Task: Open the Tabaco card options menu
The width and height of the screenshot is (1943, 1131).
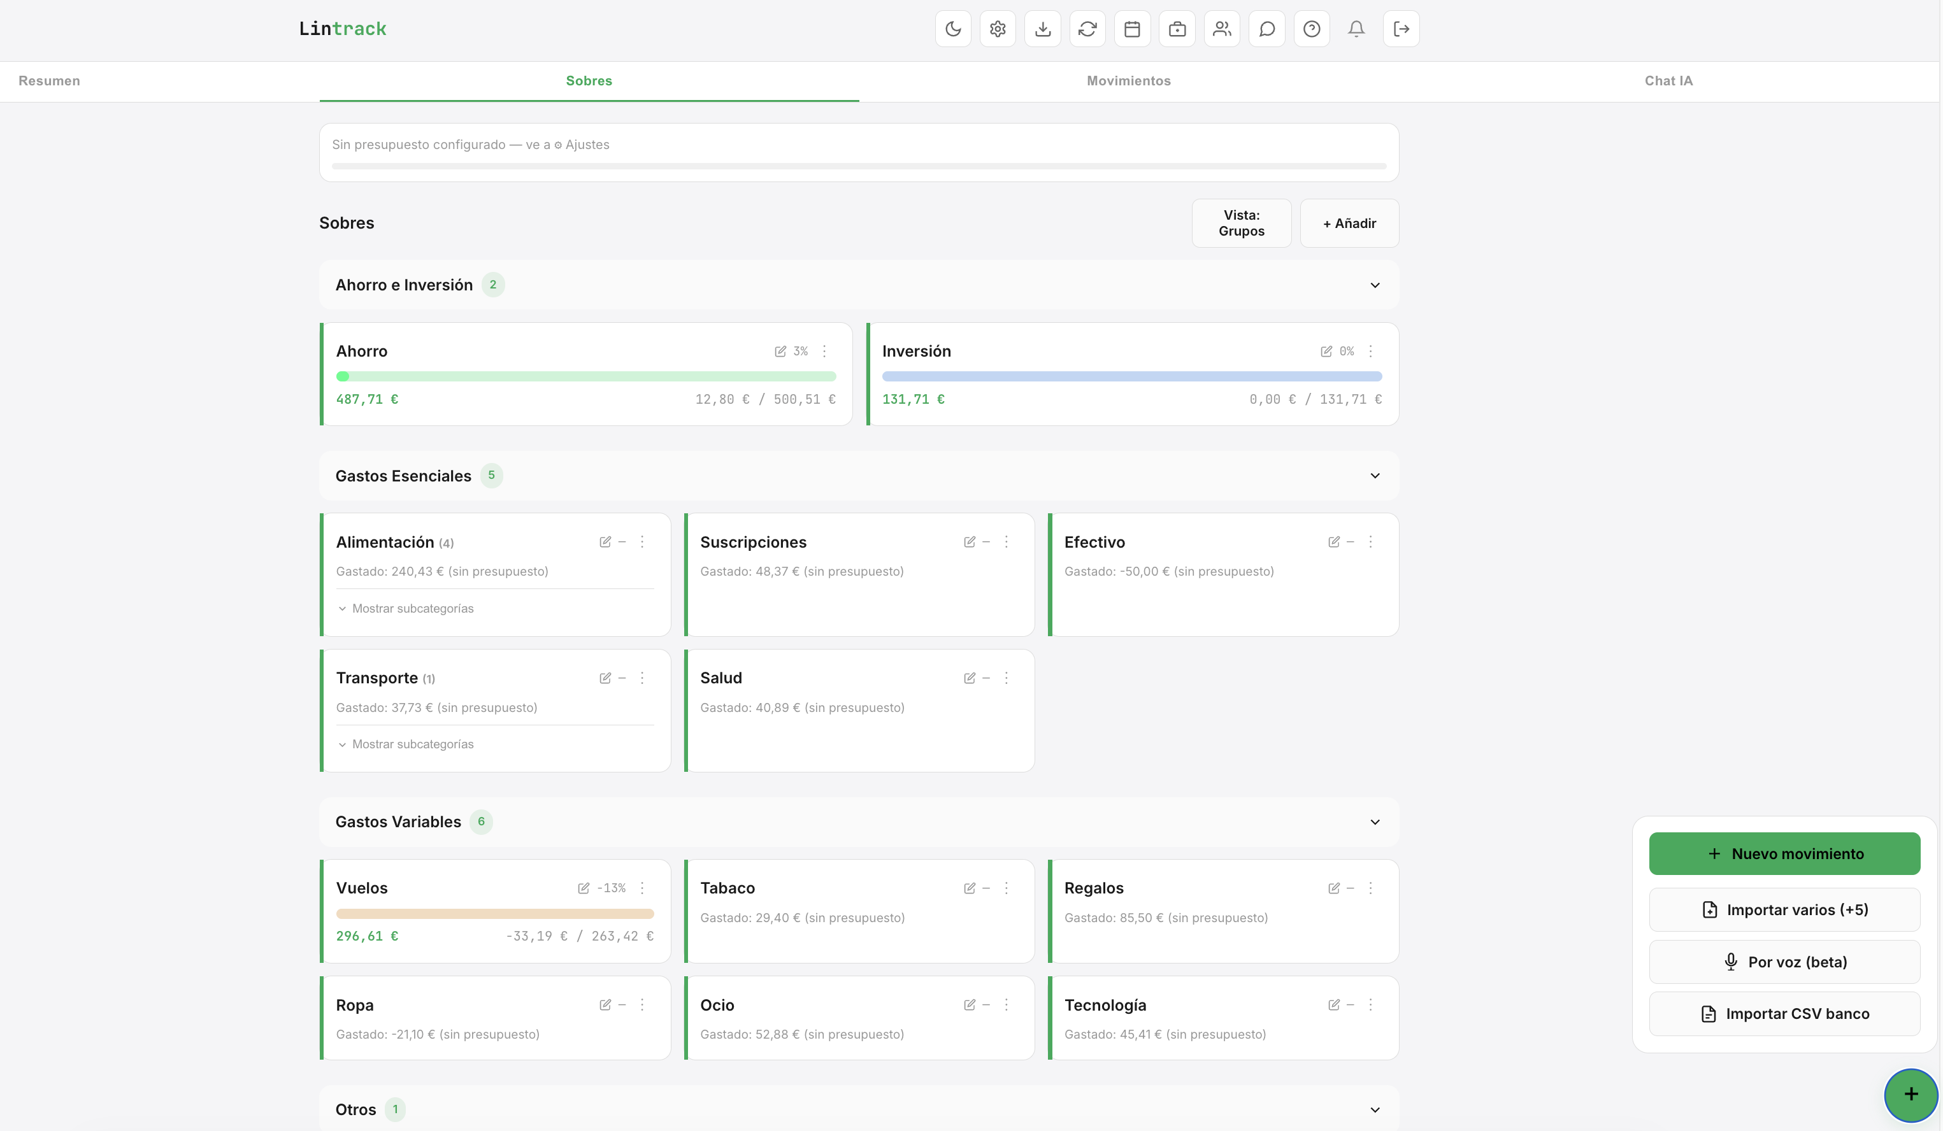Action: click(x=1006, y=888)
